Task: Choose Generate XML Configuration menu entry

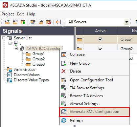Action: [x=94, y=112]
